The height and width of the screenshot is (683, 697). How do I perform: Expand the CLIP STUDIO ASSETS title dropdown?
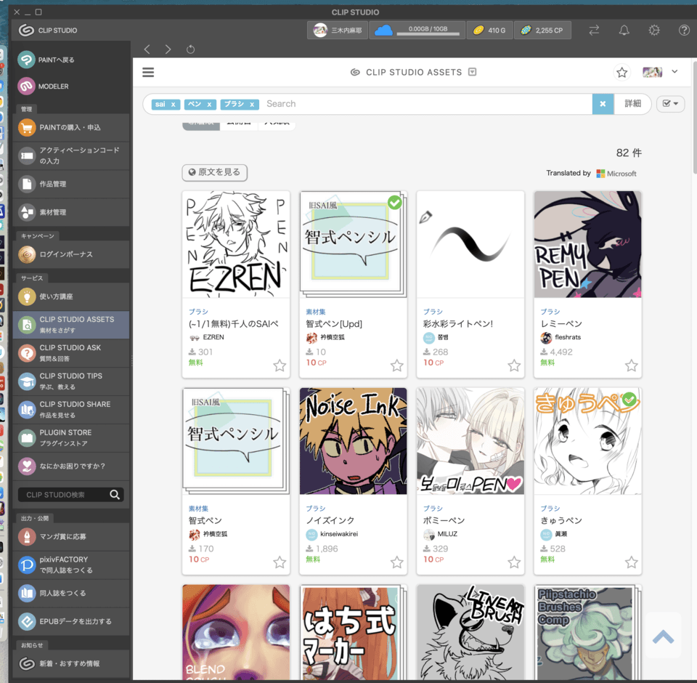click(473, 72)
